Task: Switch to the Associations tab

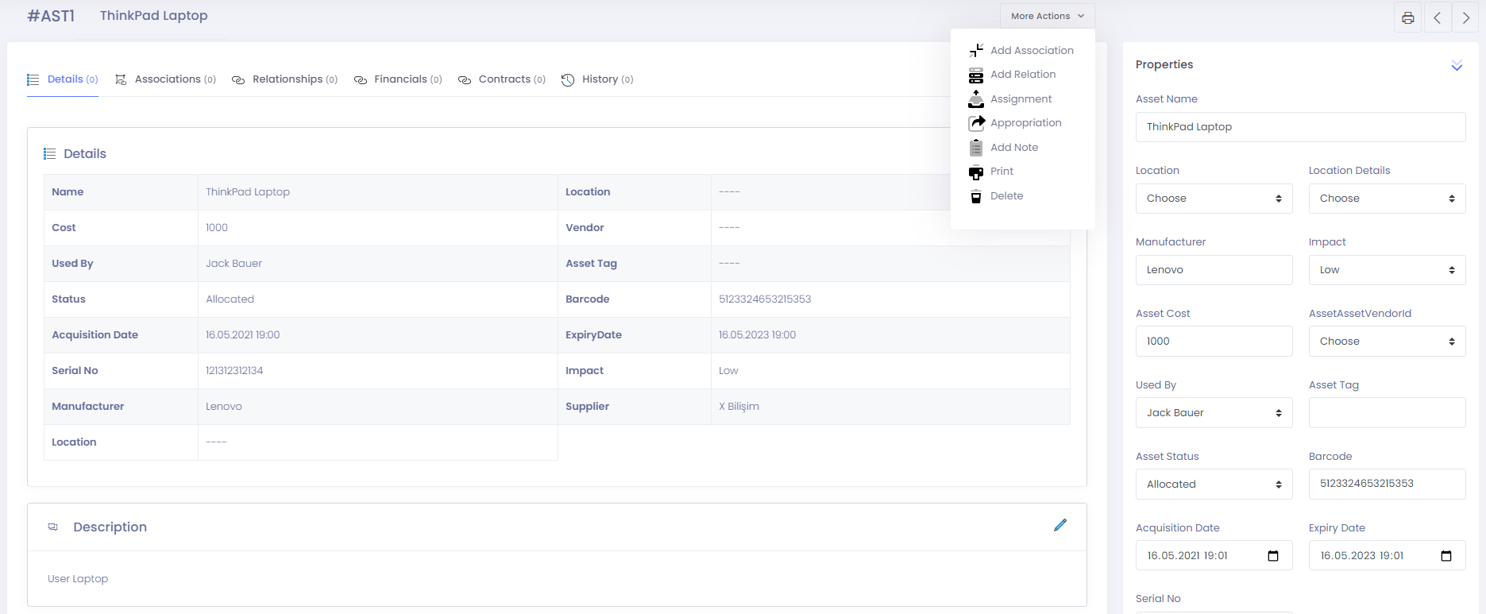Action: [x=166, y=79]
